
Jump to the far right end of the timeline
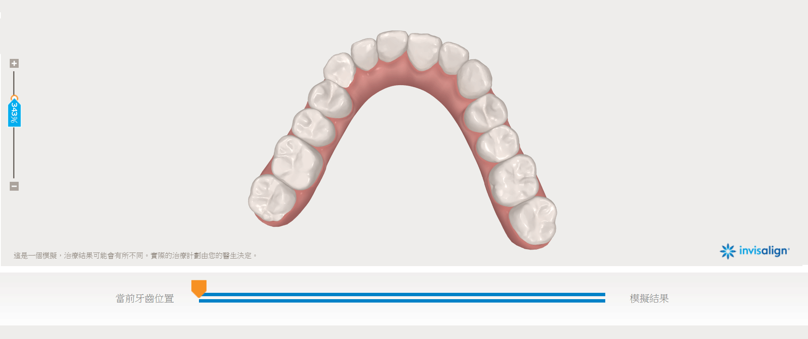click(x=603, y=297)
